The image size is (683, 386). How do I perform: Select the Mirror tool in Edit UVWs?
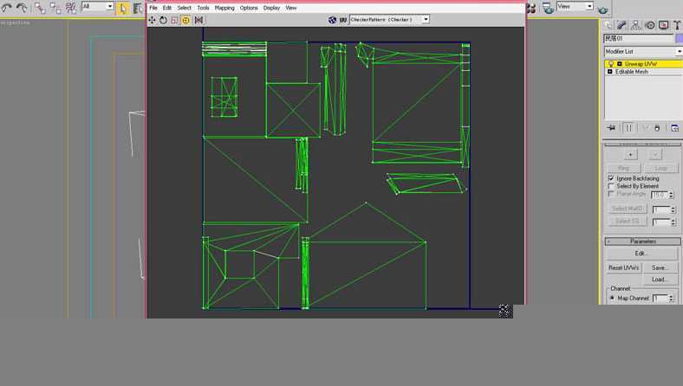point(199,20)
